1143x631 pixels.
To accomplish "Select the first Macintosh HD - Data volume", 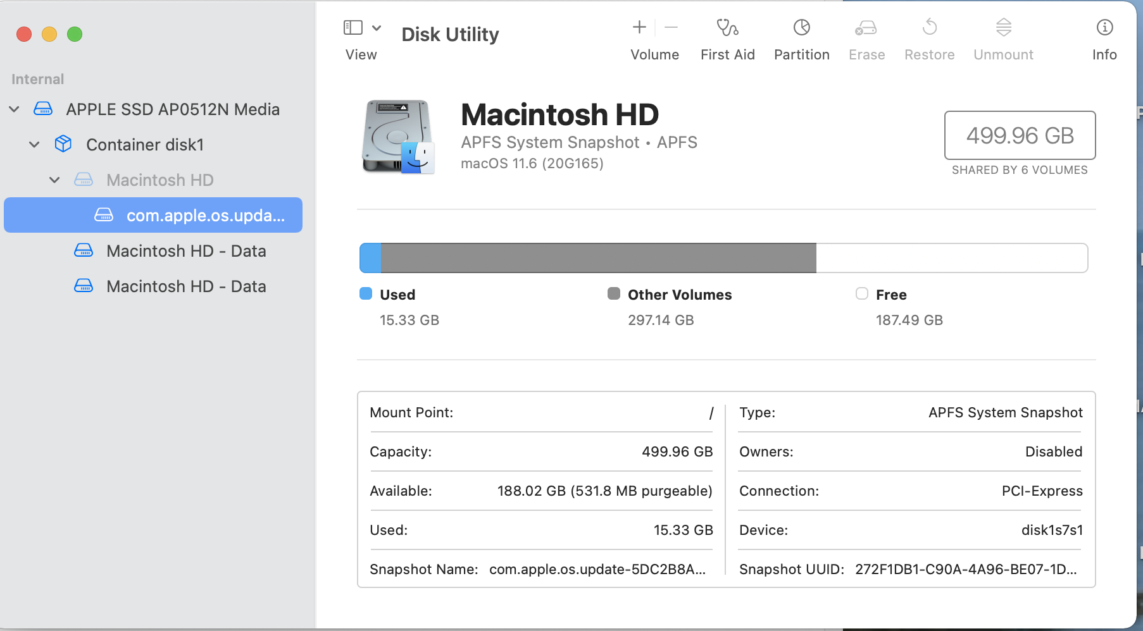I will coord(186,251).
